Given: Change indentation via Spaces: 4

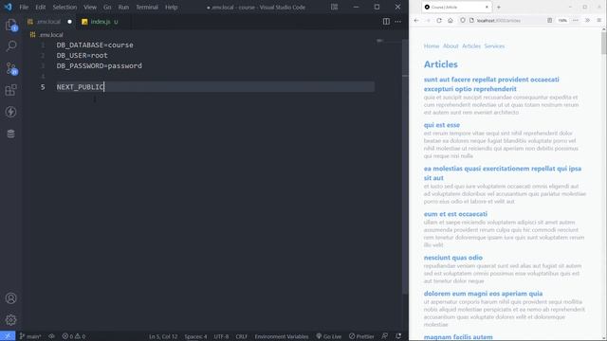Looking at the screenshot, I should tap(195, 336).
